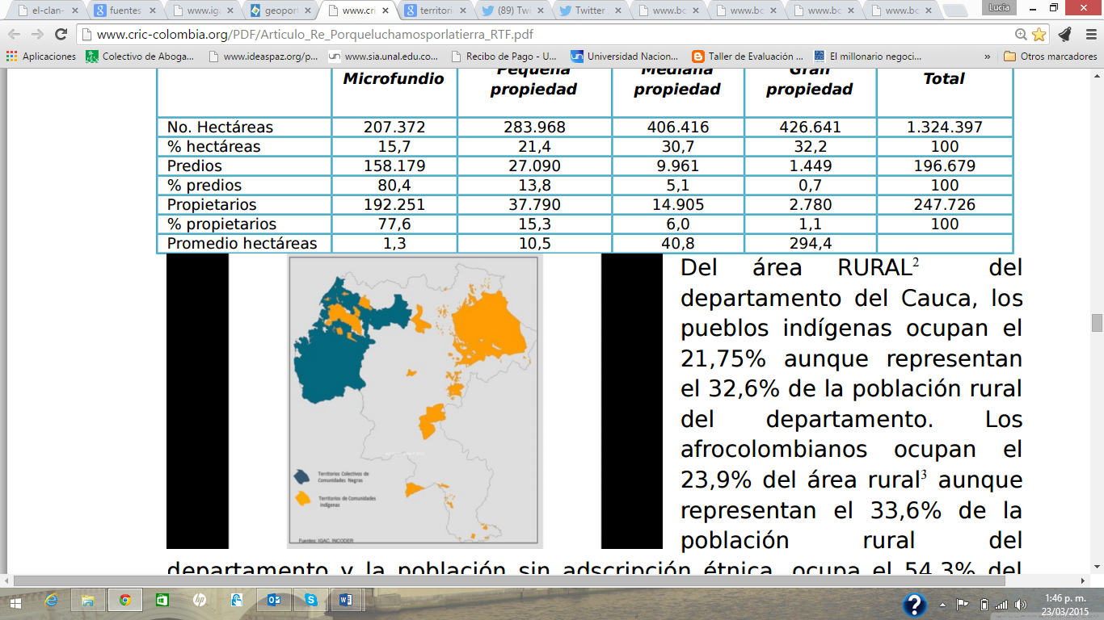Open Skype from the taskbar

[311, 601]
